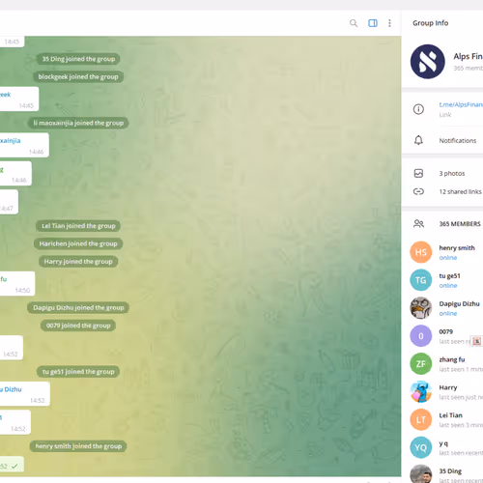Toggle the right sidebar panel icon
483x483 pixels.
(373, 23)
